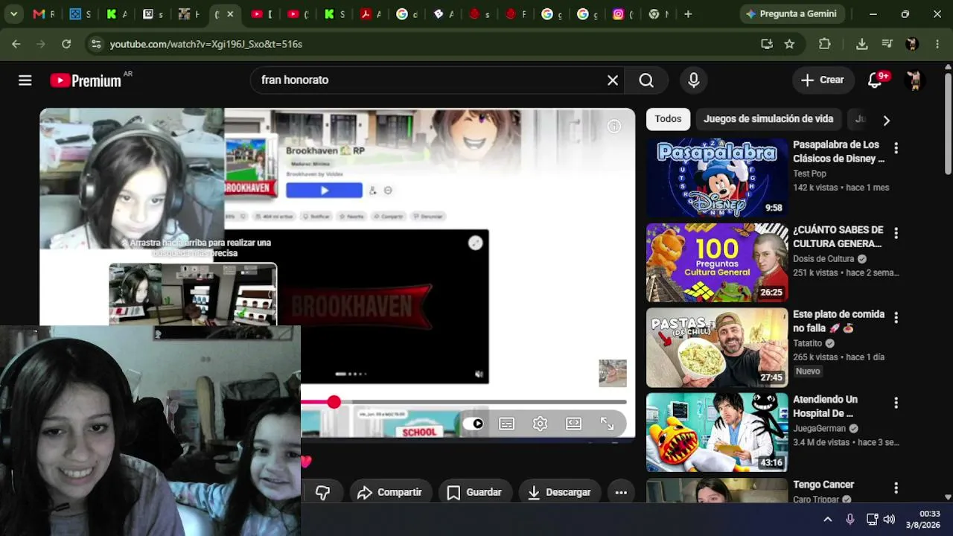Enter fullscreen in the video player
Screen dimensions: 953x536
(608, 424)
